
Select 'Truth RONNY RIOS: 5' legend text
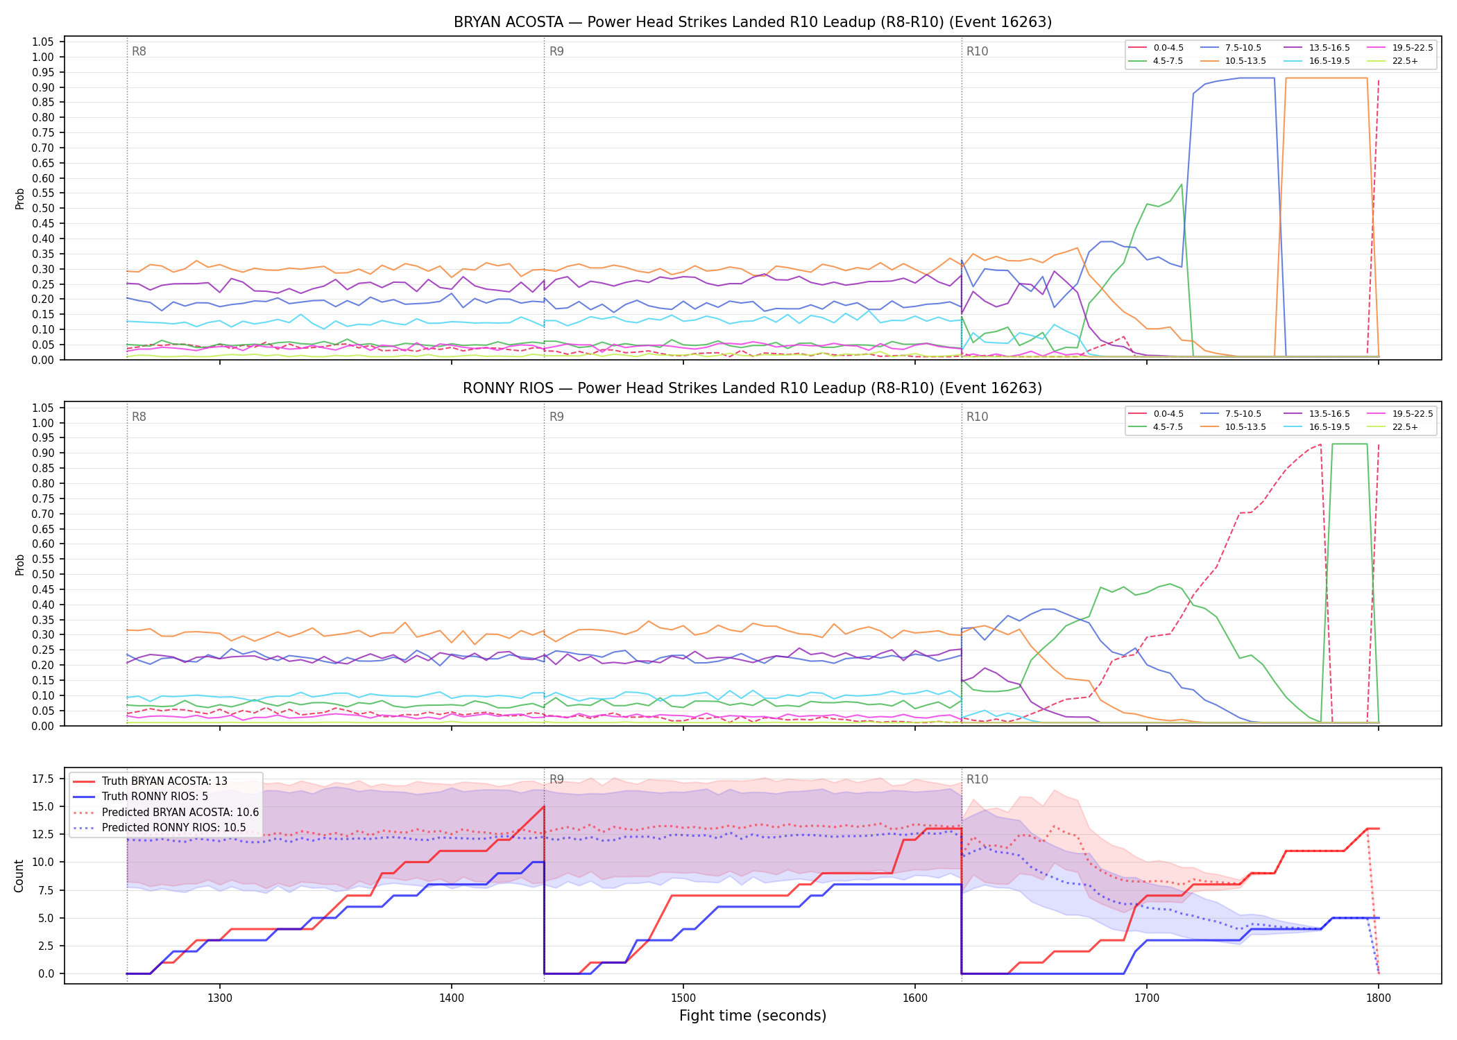click(155, 797)
